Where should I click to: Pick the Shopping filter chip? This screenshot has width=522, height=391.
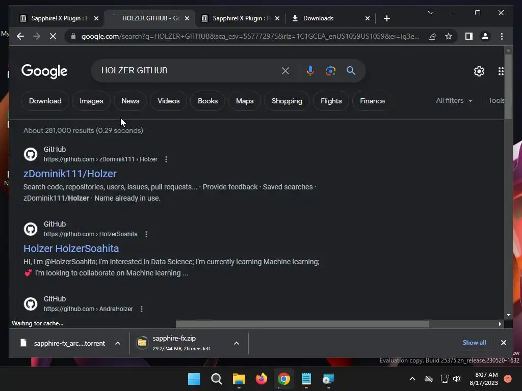click(287, 101)
